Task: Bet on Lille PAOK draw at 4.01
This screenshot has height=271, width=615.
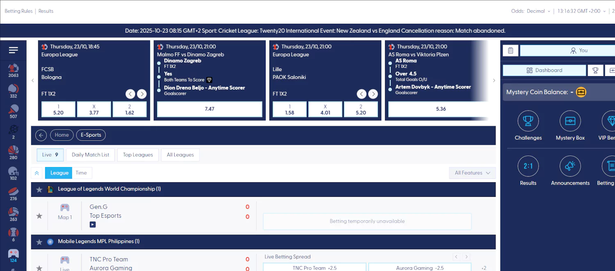Action: 325,109
